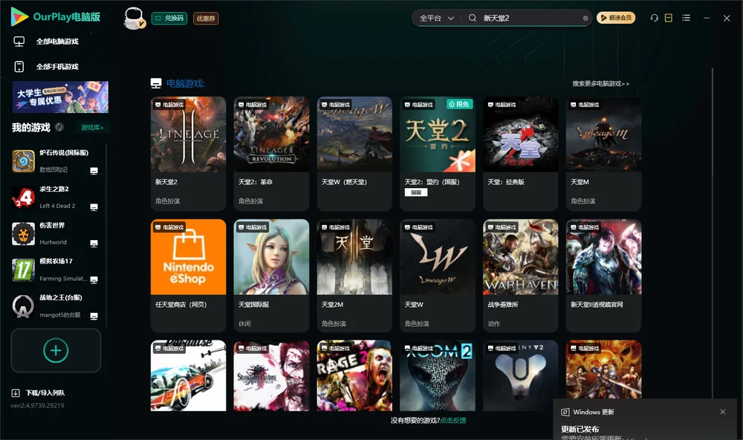Select 模拟农场17 in my games

click(57, 270)
